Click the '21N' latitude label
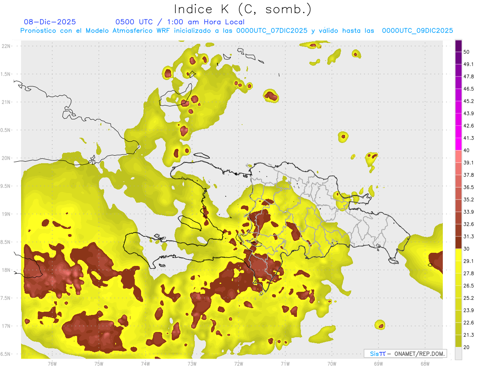Viewport: 477px width, 369px height. [6, 102]
